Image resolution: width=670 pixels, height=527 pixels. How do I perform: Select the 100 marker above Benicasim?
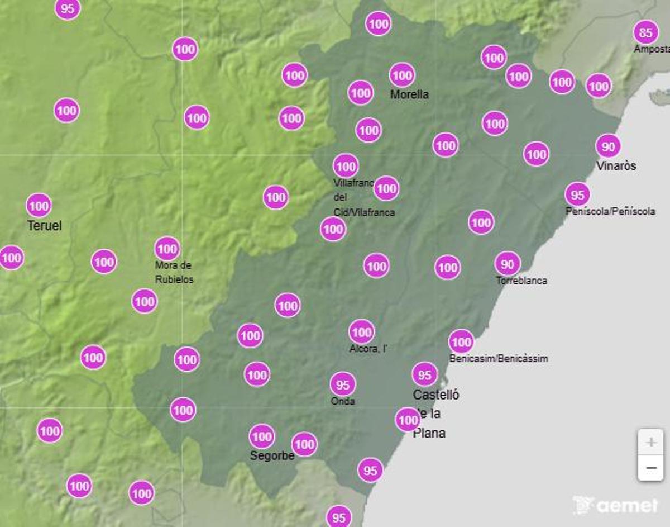(x=461, y=341)
